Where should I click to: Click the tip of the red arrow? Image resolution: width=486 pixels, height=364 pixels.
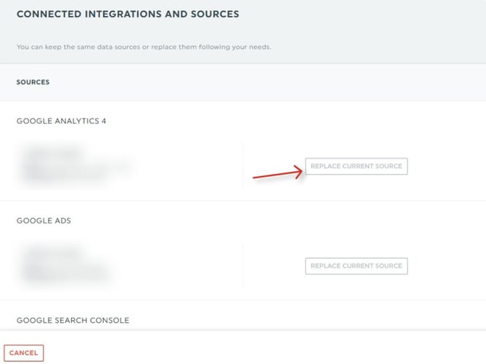[301, 170]
